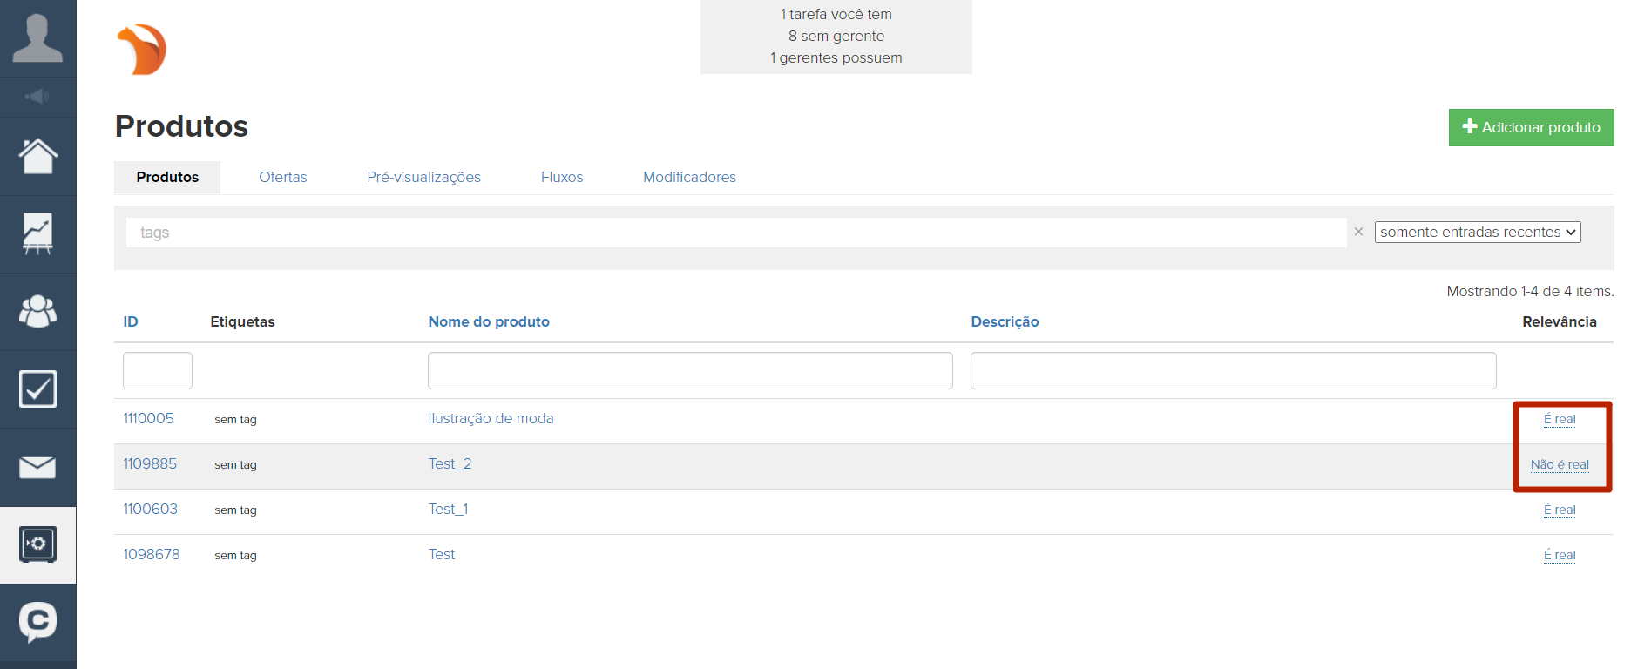Image resolution: width=1631 pixels, height=669 pixels.
Task: Open the tasks checkmark icon
Action: (37, 389)
